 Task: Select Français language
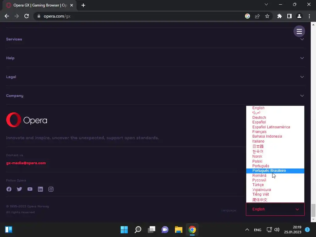[275, 131]
